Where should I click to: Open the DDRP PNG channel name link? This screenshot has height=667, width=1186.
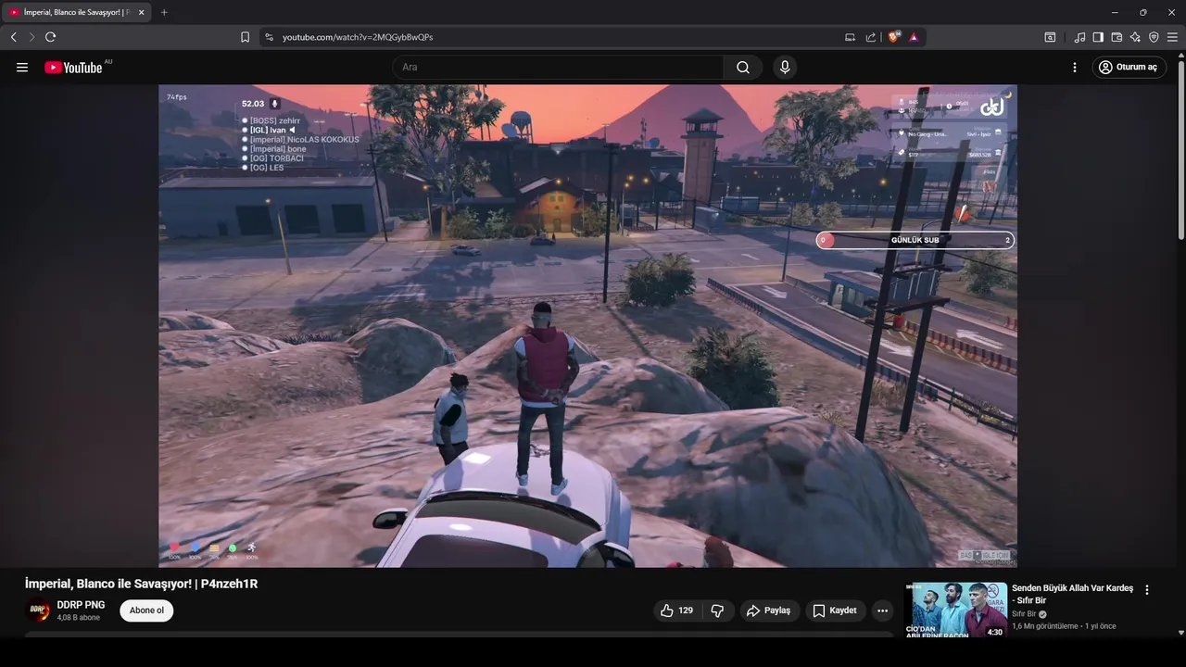[x=81, y=605]
